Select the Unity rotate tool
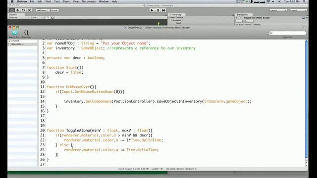The width and height of the screenshot is (317, 178). point(23,10)
